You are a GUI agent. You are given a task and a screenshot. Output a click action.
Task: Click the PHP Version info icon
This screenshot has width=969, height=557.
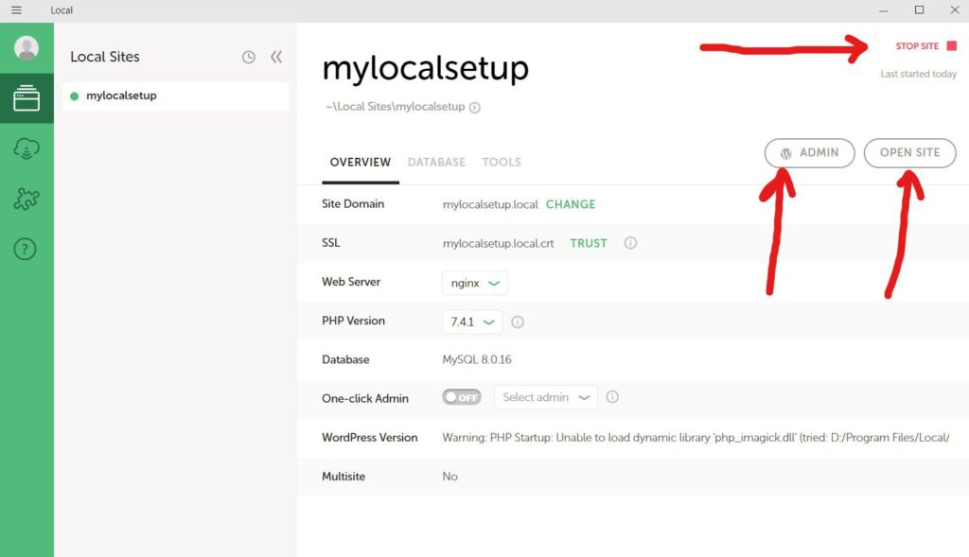pyautogui.click(x=518, y=322)
